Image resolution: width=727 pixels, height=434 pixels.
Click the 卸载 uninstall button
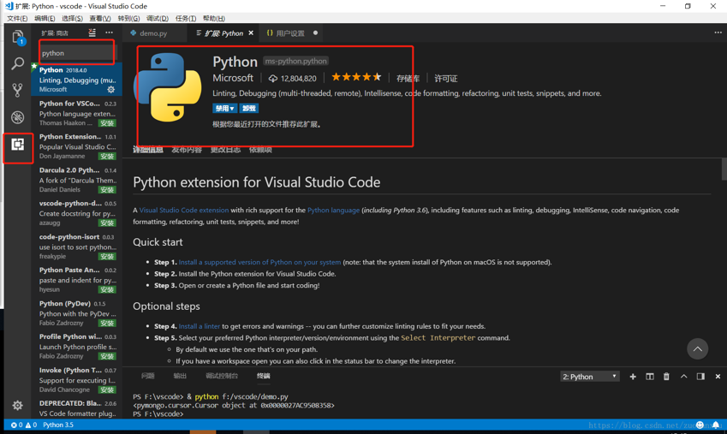pyautogui.click(x=249, y=108)
